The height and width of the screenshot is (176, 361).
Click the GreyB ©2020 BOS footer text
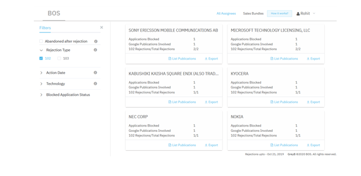click(x=312, y=154)
